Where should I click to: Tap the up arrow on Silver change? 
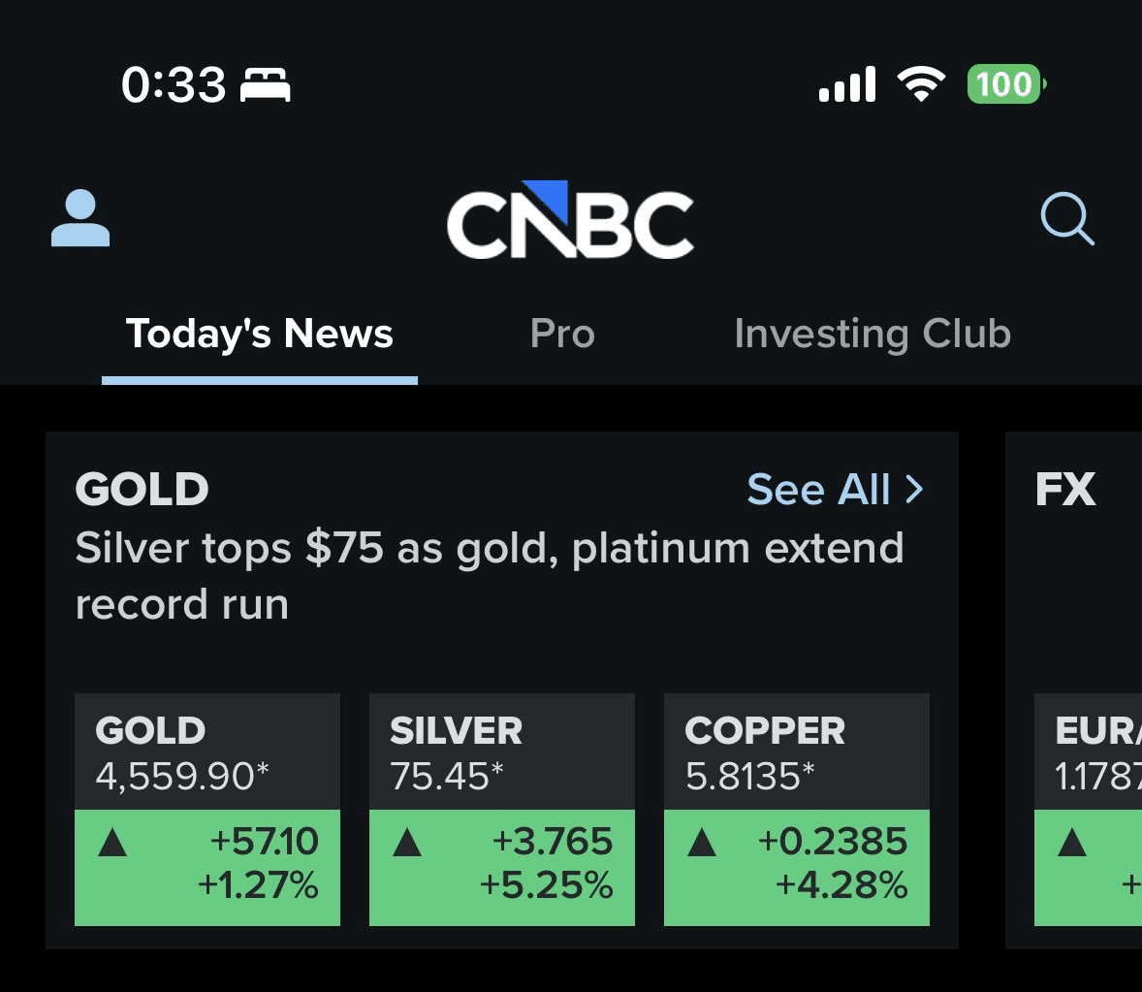click(x=407, y=844)
